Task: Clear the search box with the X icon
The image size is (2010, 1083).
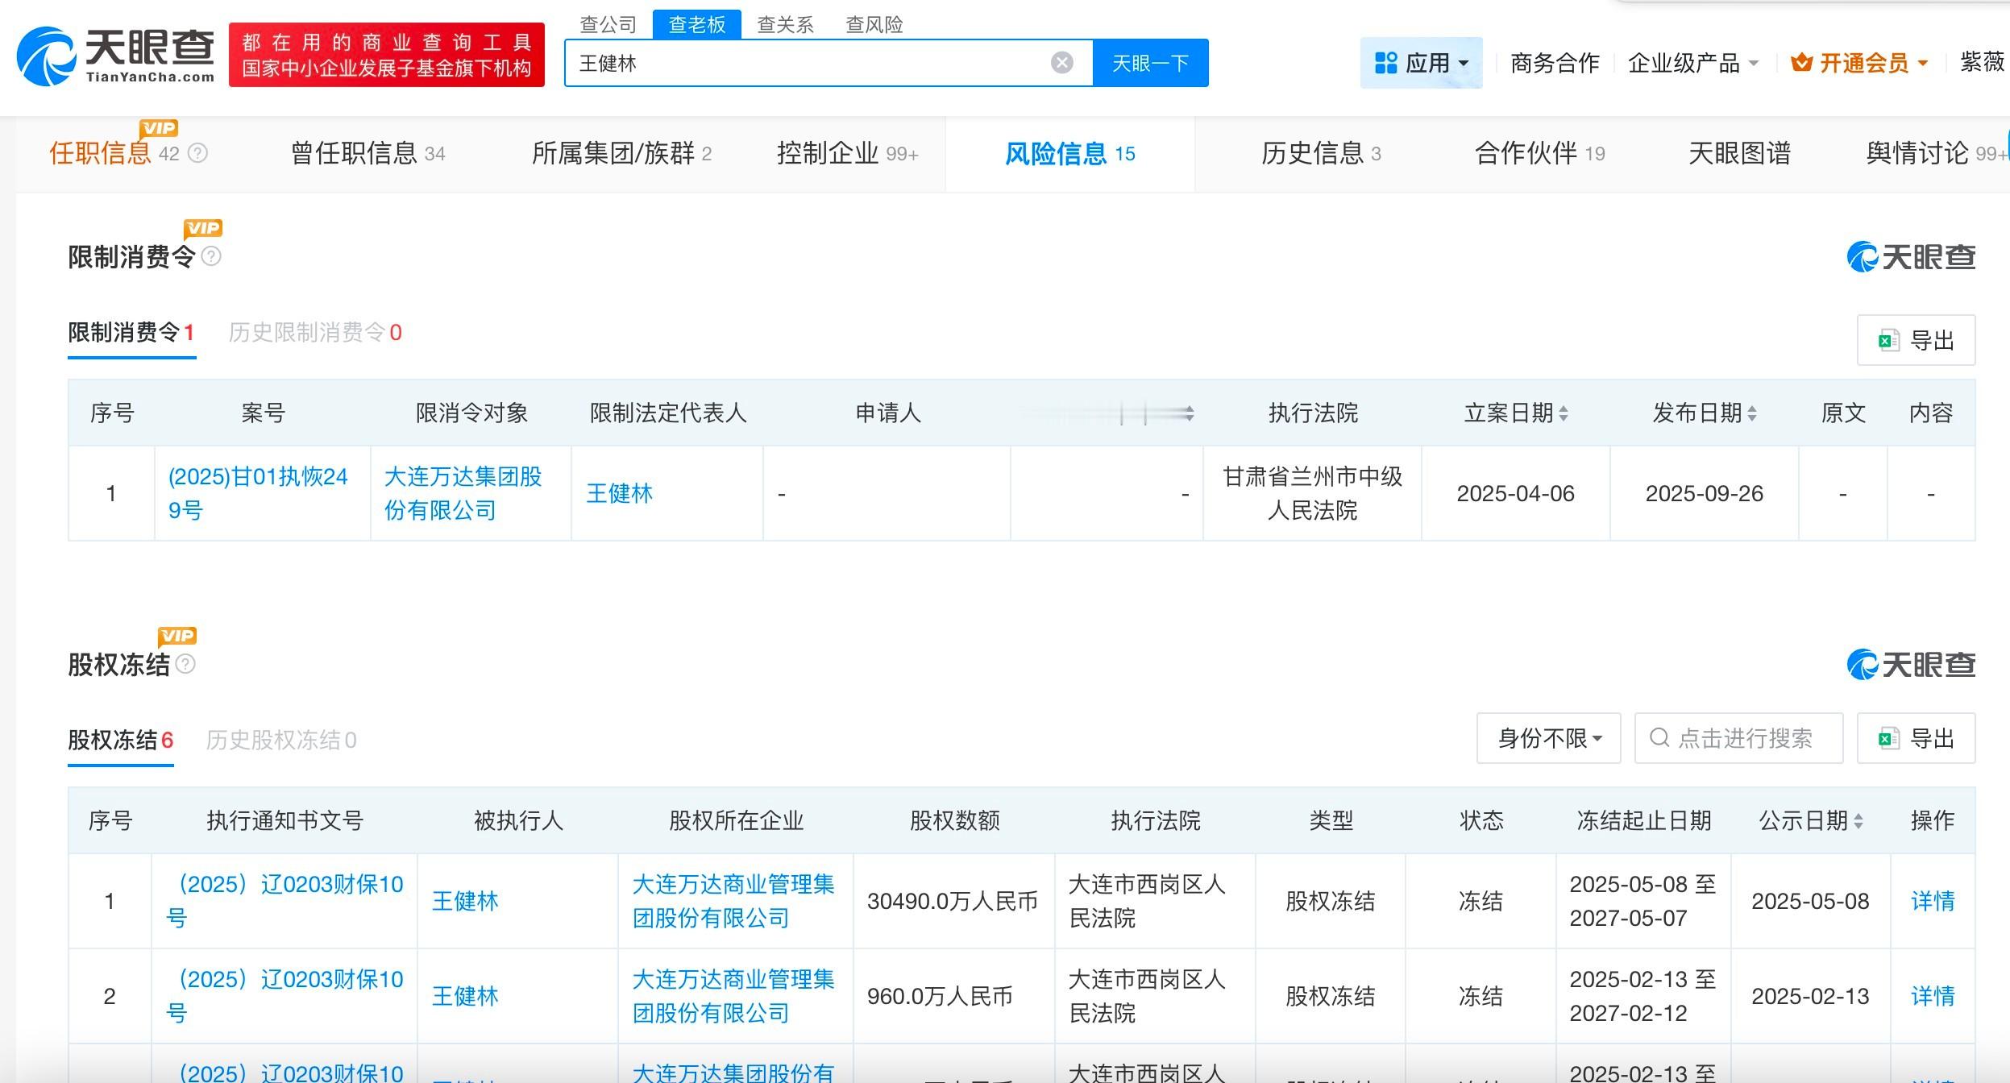Action: point(1062,63)
